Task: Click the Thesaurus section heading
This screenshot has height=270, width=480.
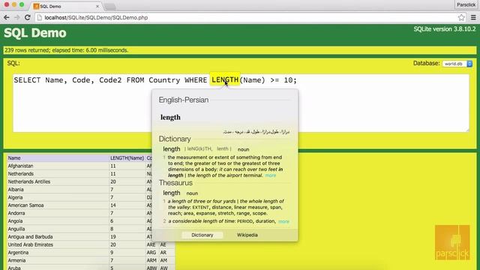Action: (x=175, y=183)
